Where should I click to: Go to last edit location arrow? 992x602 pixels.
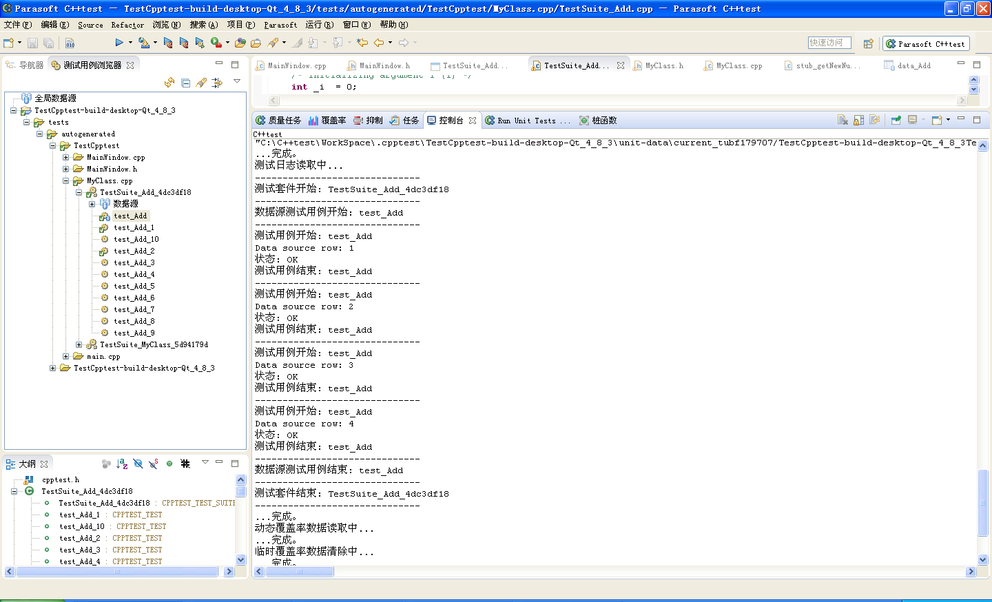coord(362,43)
